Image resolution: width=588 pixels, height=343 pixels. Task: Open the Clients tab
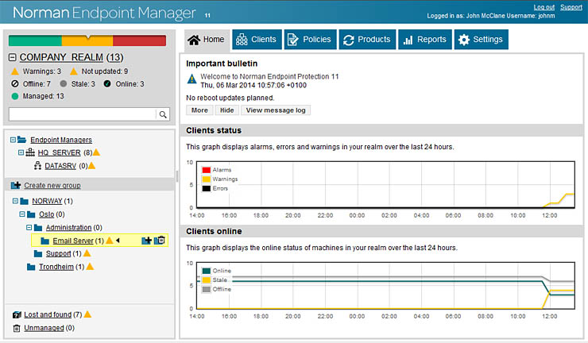coord(255,40)
